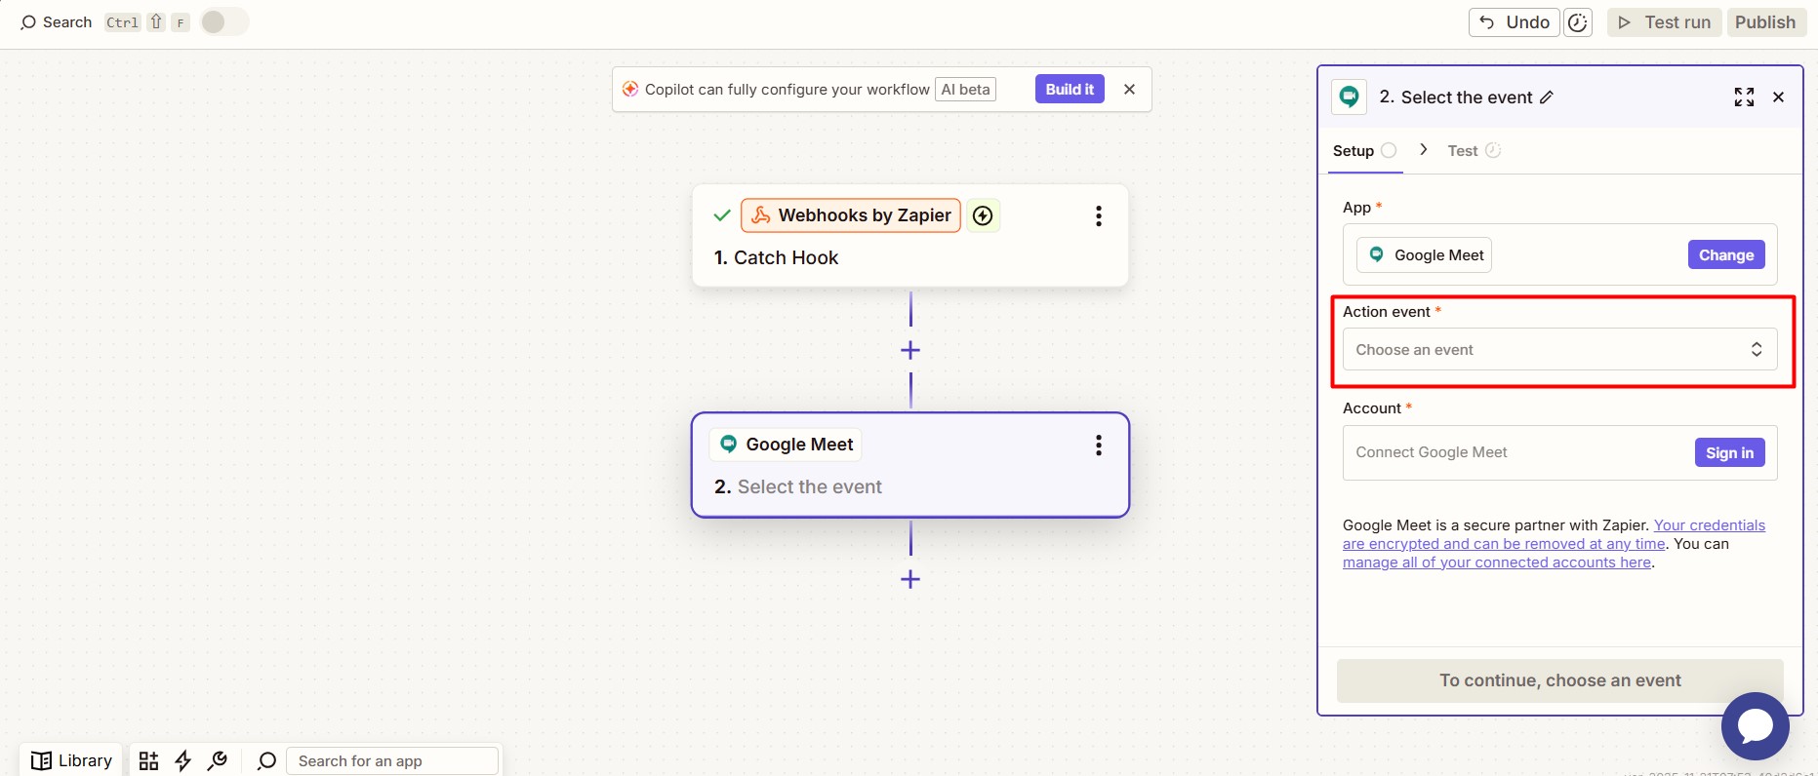Screen dimensions: 1818x776
Task: Open the Google Meet step three-dot menu
Action: (1099, 446)
